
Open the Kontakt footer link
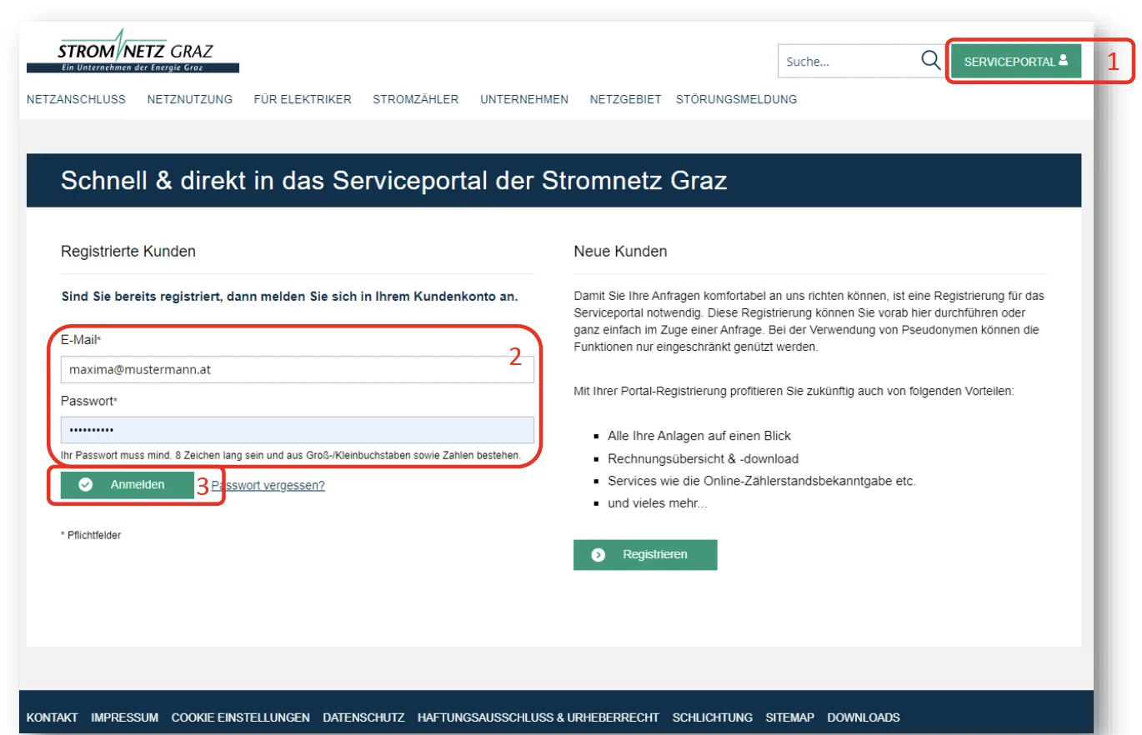[x=53, y=717]
